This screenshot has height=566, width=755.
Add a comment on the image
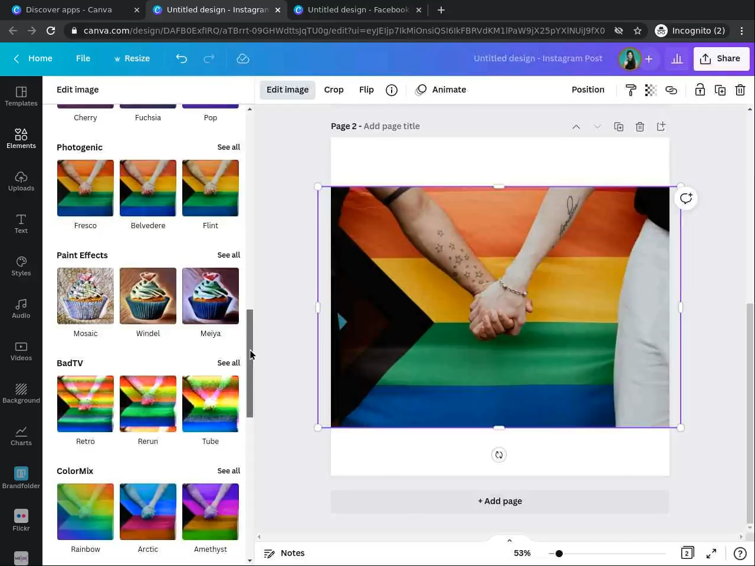pyautogui.click(x=686, y=199)
